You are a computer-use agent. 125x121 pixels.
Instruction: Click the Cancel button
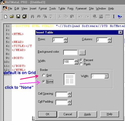pos(67,114)
